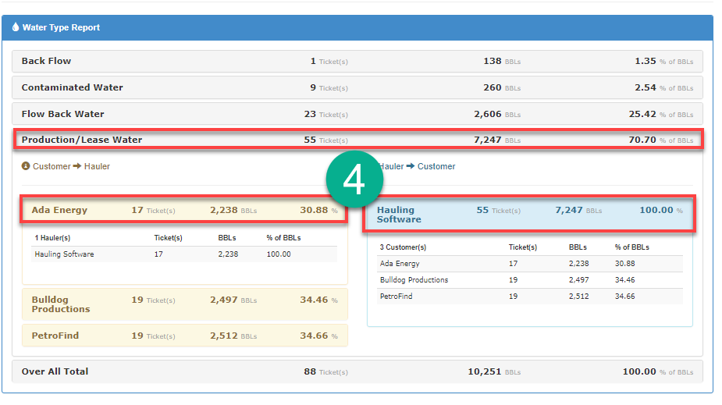Click the Water Type Report title
This screenshot has height=405, width=722.
pyautogui.click(x=61, y=27)
